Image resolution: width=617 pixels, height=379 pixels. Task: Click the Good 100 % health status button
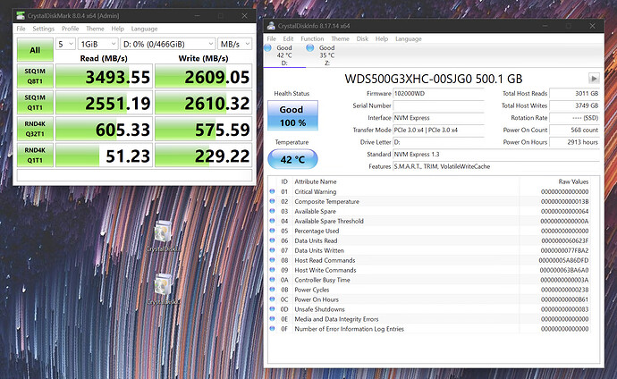click(x=292, y=115)
